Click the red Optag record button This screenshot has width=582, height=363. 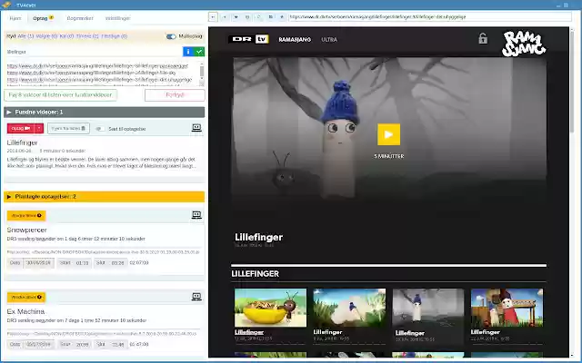[x=21, y=128]
